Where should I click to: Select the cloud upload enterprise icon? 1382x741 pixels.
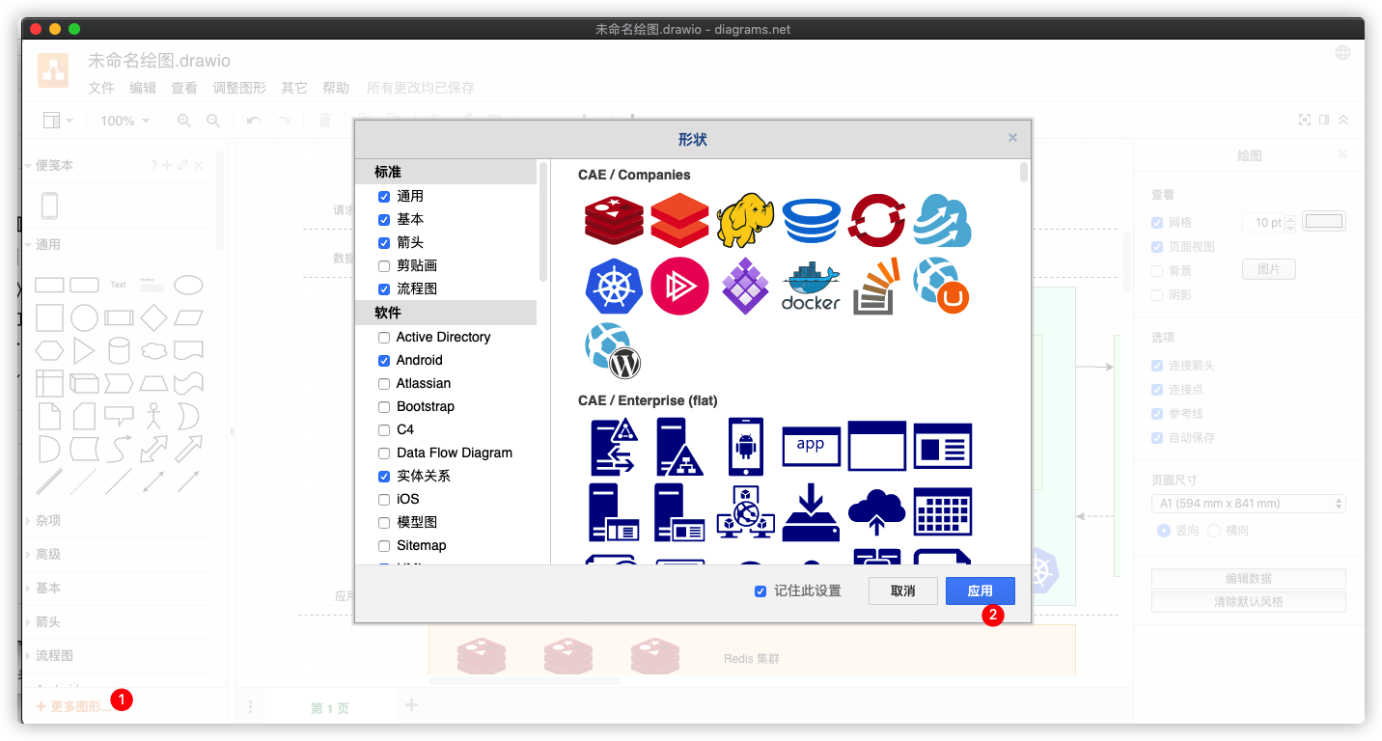(876, 511)
